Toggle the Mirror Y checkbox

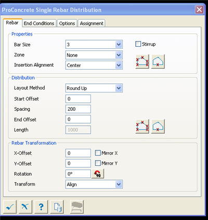tap(98, 163)
